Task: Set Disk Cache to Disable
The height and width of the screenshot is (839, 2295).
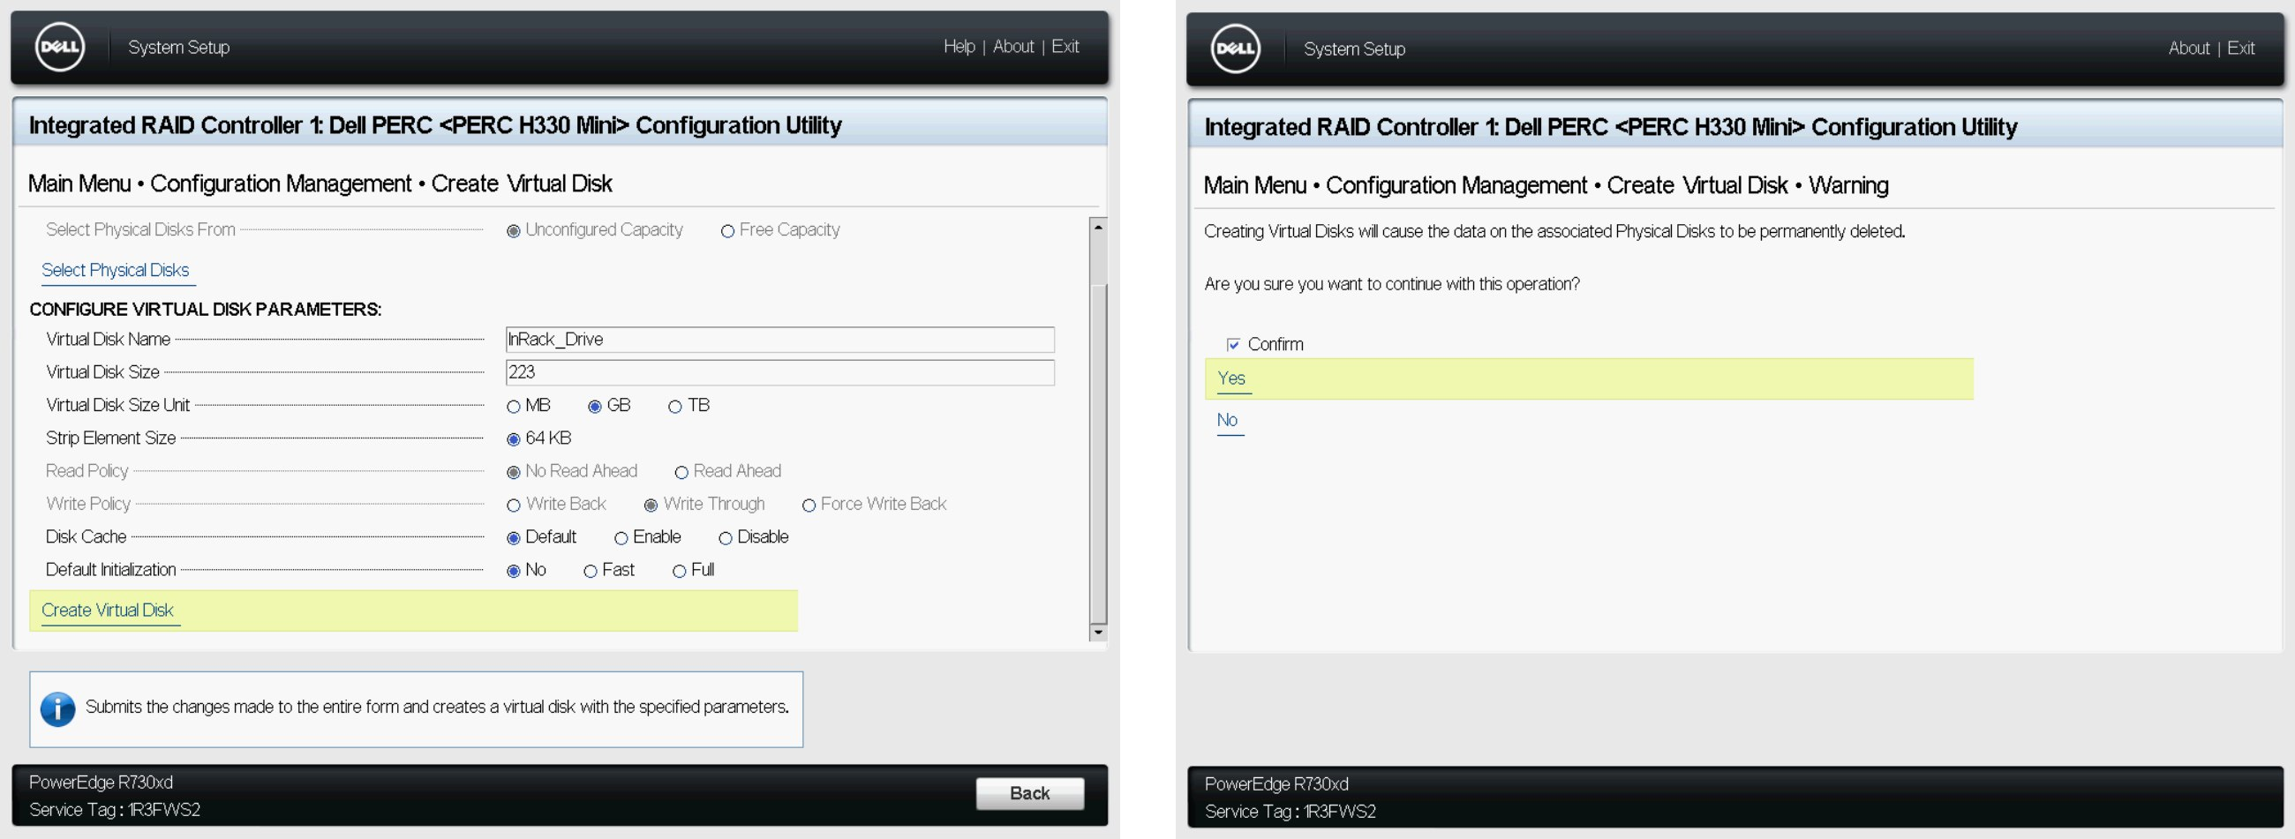Action: 726,538
